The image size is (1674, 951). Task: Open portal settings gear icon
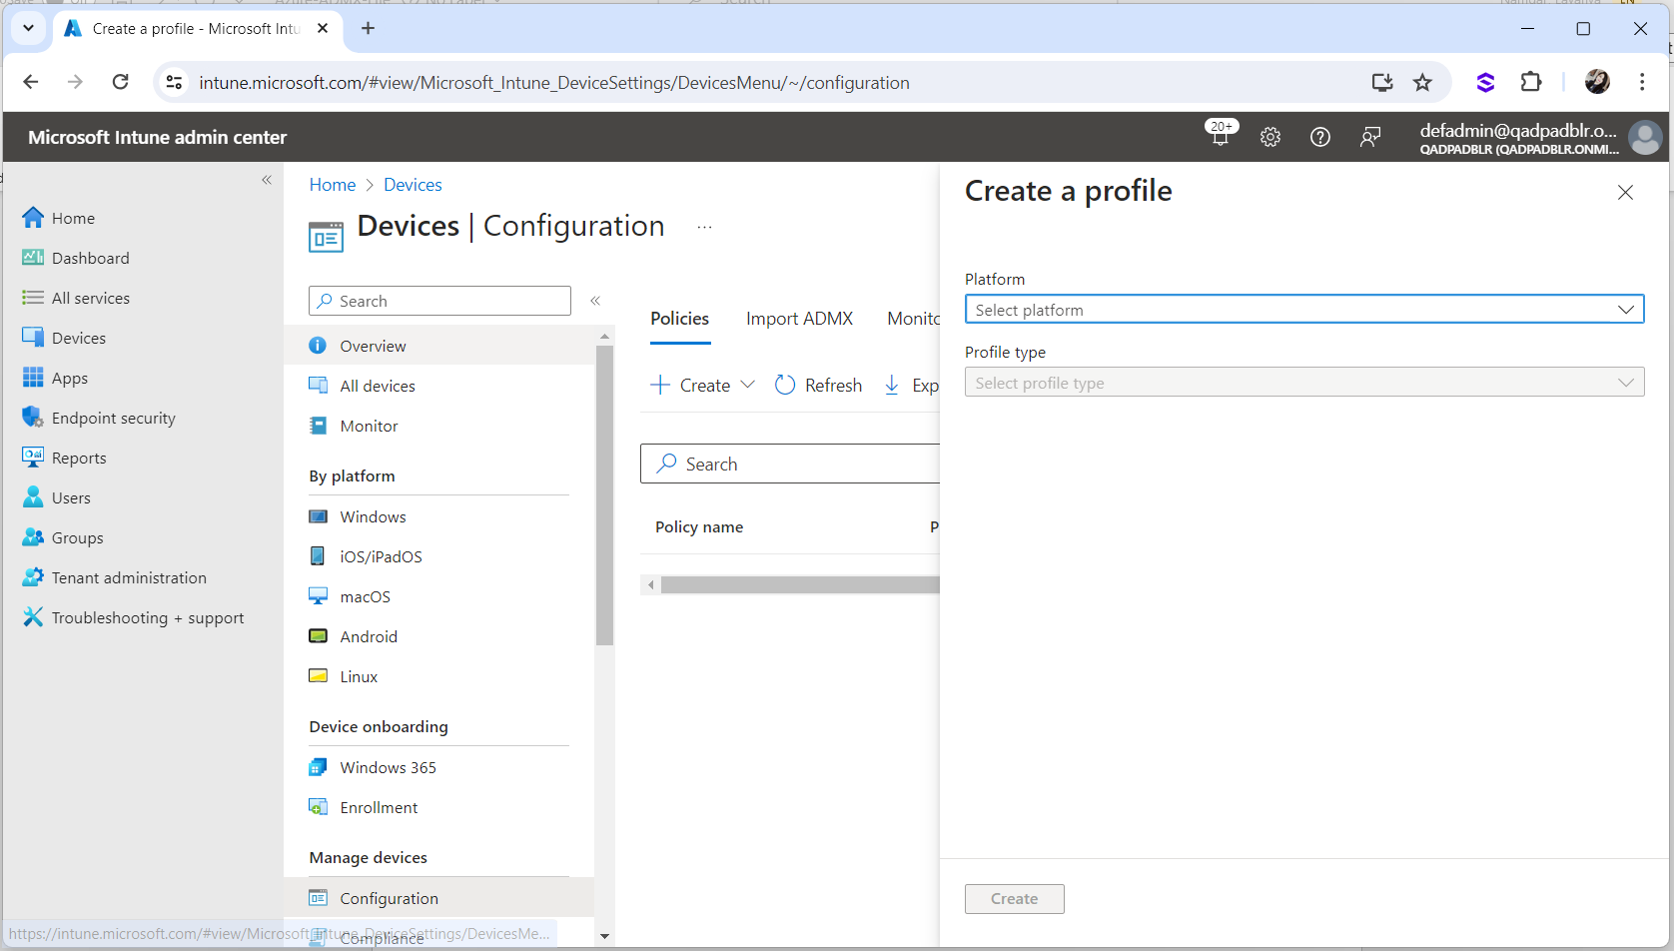1270,137
